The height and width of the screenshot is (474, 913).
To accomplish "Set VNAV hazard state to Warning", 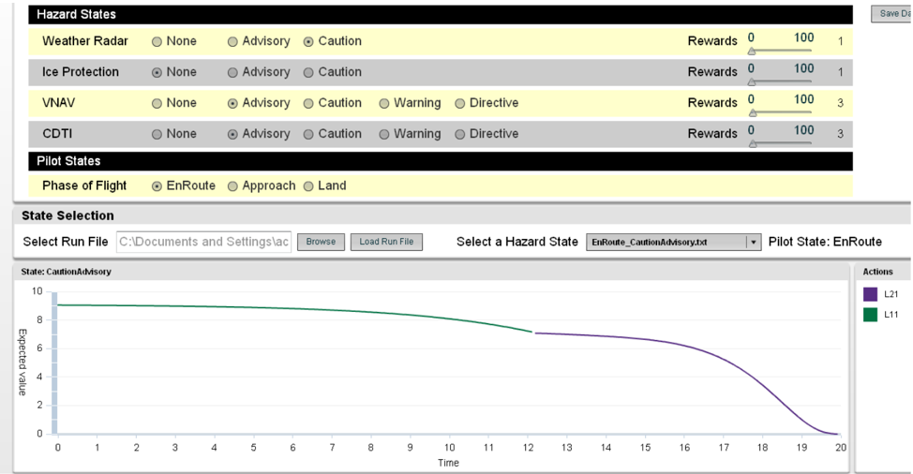I will 383,104.
